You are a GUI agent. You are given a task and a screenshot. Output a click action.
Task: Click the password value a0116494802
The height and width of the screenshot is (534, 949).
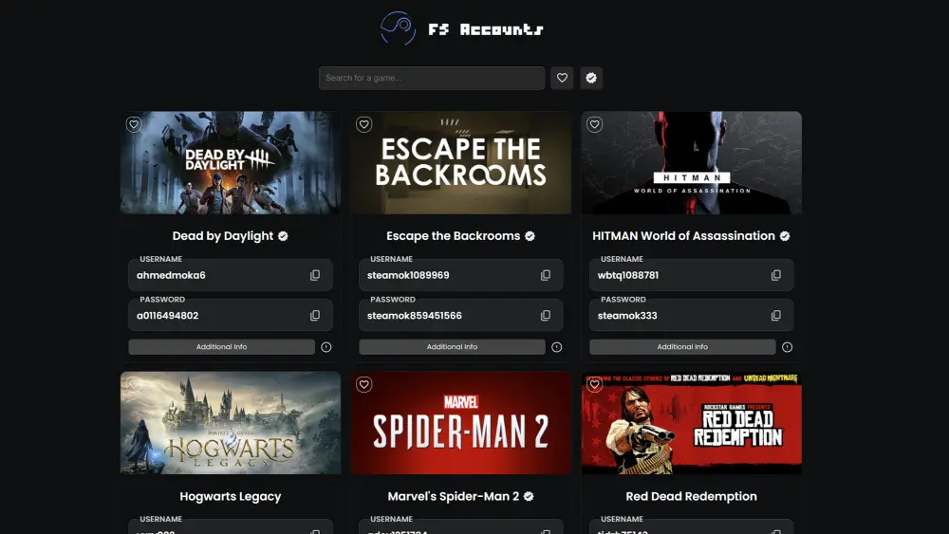pos(168,316)
